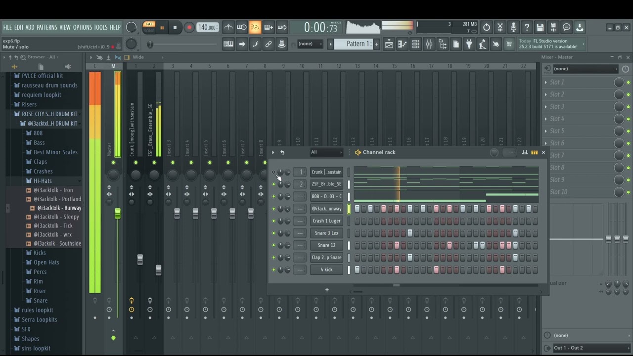Open the PATTERNS menu
633x356 pixels.
tap(47, 27)
